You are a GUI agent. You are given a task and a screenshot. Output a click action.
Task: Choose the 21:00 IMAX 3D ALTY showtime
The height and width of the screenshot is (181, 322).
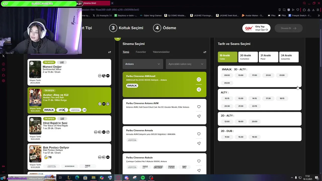point(268,75)
